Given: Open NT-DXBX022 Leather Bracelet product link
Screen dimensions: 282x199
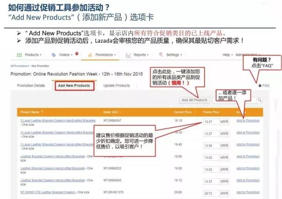Looking at the screenshot, I should tap(52, 168).
